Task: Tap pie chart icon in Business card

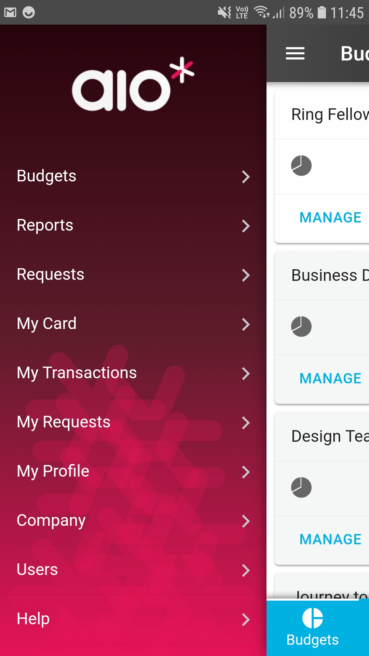Action: pyautogui.click(x=301, y=327)
